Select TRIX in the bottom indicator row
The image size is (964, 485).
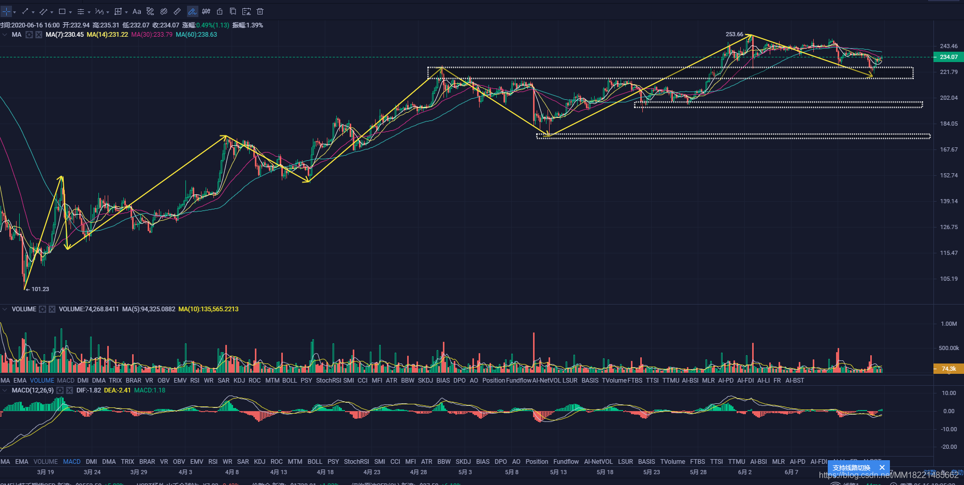click(x=127, y=462)
